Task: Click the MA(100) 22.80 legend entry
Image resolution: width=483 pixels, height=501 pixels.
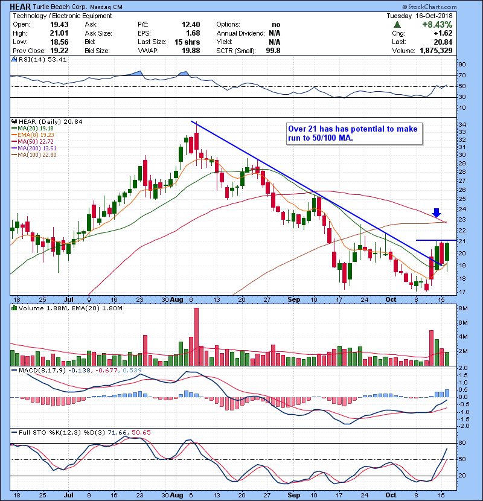Action: 34,155
